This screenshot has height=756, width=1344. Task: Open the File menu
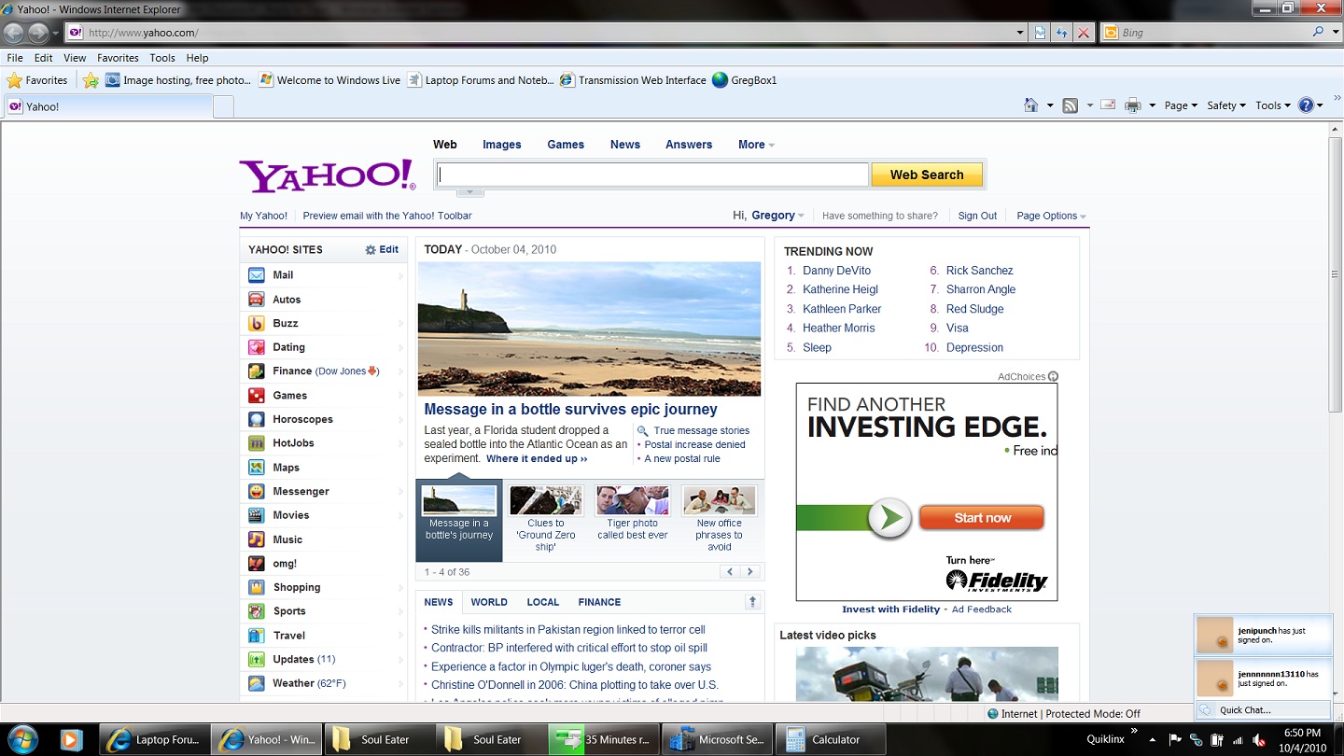(x=16, y=58)
